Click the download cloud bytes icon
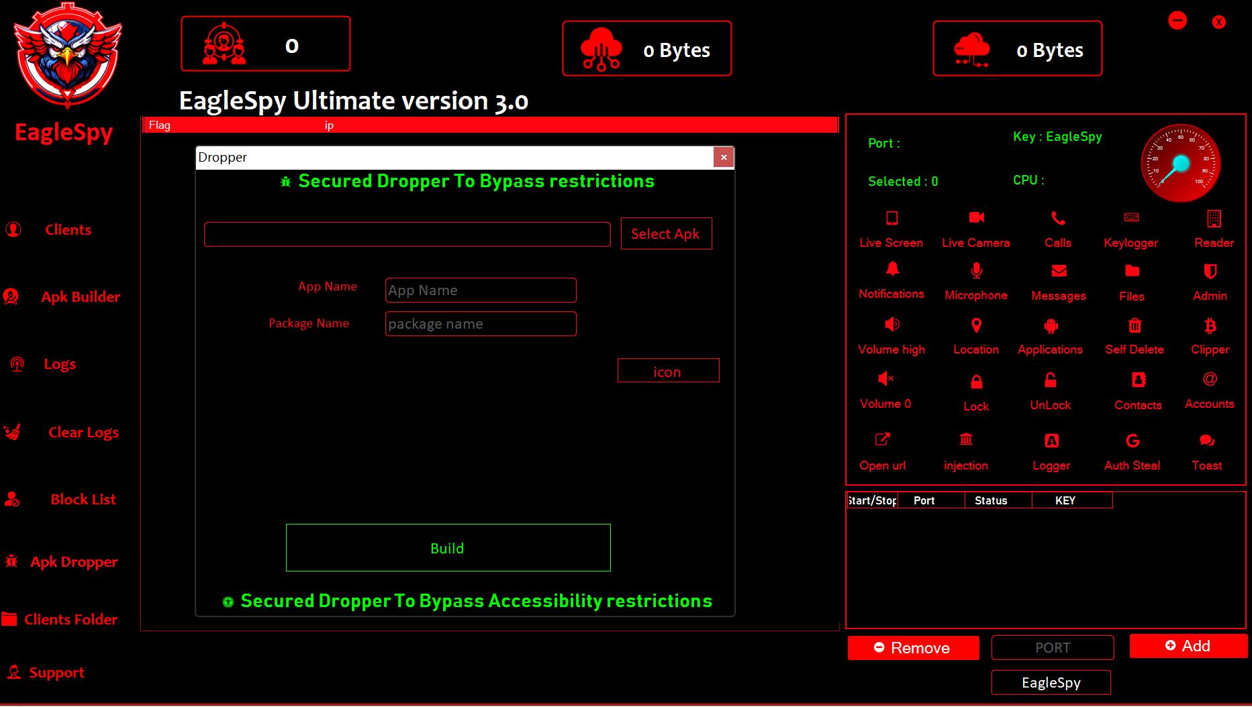Image resolution: width=1252 pixels, height=707 pixels. coord(972,50)
